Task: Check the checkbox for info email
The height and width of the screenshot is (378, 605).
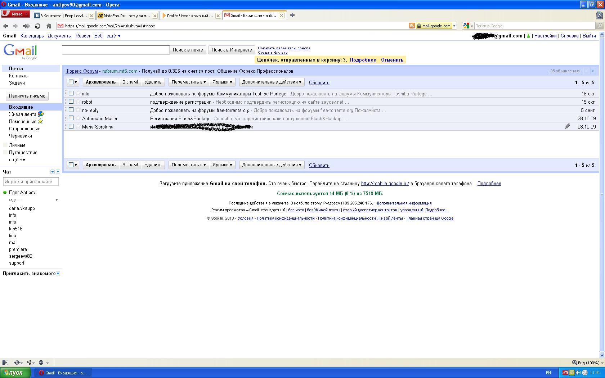Action: coord(71,93)
